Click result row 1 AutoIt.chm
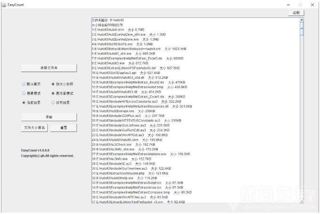The width and height of the screenshot is (320, 214). (x=118, y=30)
